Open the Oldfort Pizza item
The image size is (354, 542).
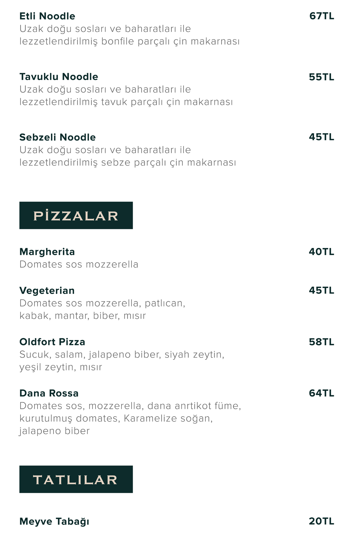pos(52,342)
